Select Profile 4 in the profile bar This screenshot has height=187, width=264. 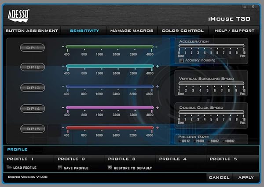(x=172, y=159)
